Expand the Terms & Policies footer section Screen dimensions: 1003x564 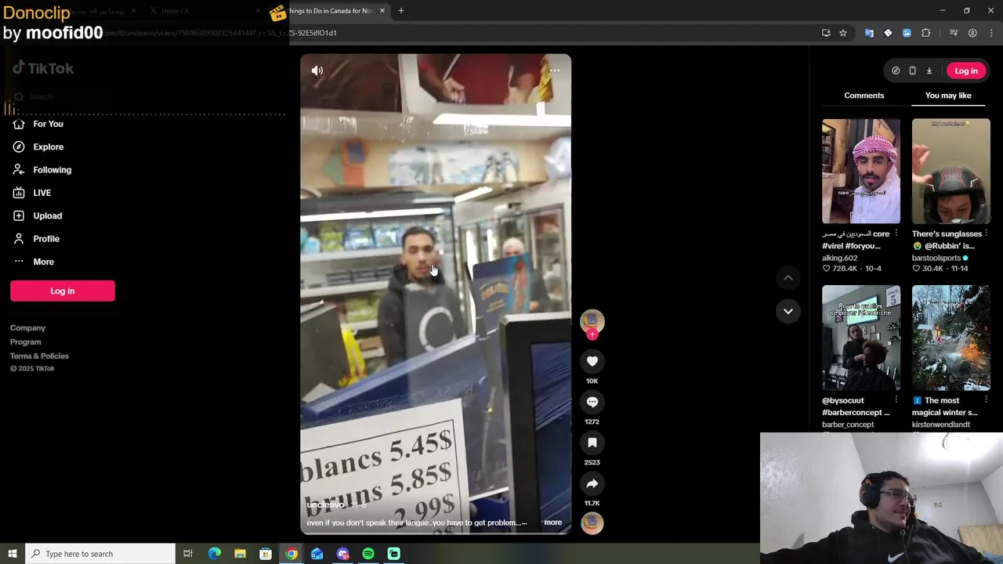coord(39,356)
